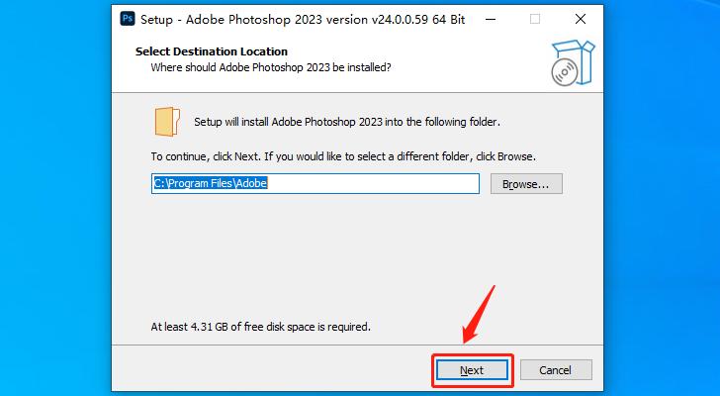This screenshot has width=720, height=396.
Task: Click the Setup window title text
Action: click(x=297, y=18)
